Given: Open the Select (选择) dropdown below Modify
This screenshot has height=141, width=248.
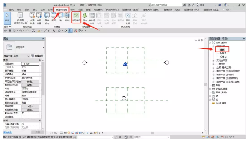Looking at the screenshot, I should pyautogui.click(x=7, y=27).
